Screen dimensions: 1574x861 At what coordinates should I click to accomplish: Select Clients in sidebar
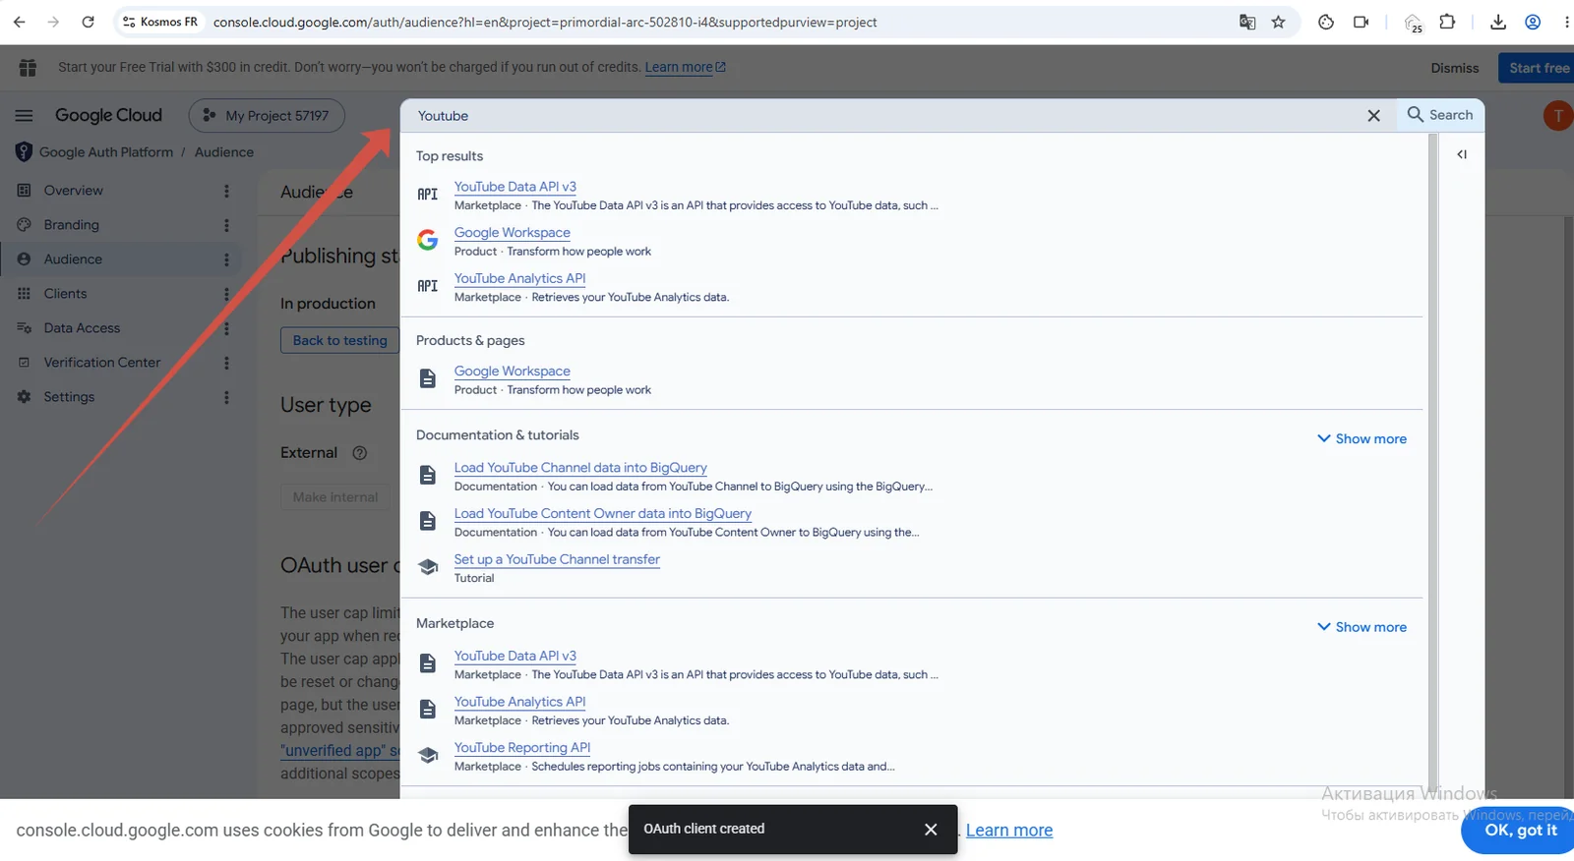point(65,294)
